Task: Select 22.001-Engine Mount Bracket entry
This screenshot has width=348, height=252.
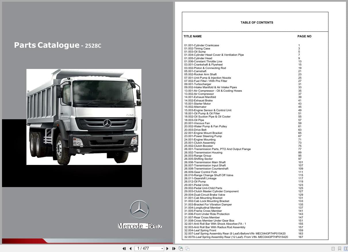Action: pos(203,133)
